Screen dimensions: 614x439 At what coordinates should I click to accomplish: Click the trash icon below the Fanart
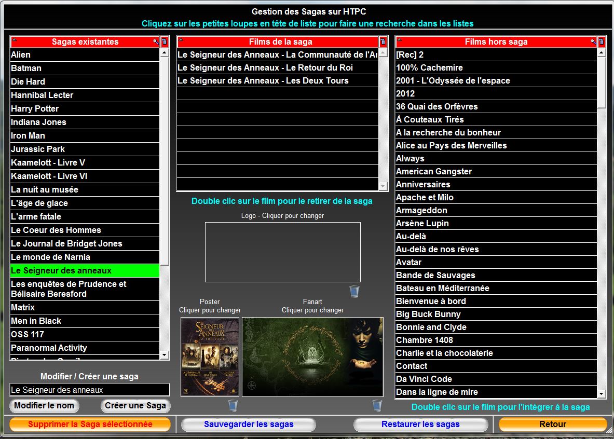click(377, 405)
